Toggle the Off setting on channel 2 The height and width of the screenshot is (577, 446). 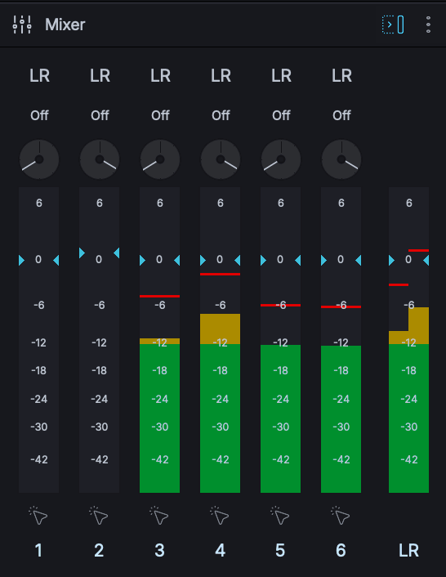point(100,115)
